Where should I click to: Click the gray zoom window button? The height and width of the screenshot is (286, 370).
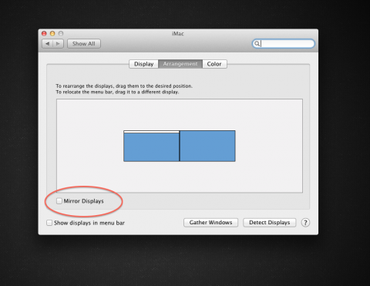click(61, 33)
